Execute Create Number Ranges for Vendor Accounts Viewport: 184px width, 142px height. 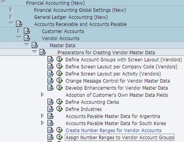(60, 130)
